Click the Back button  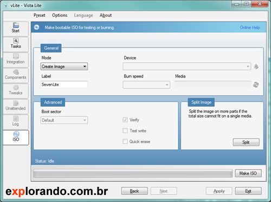pyautogui.click(x=134, y=191)
